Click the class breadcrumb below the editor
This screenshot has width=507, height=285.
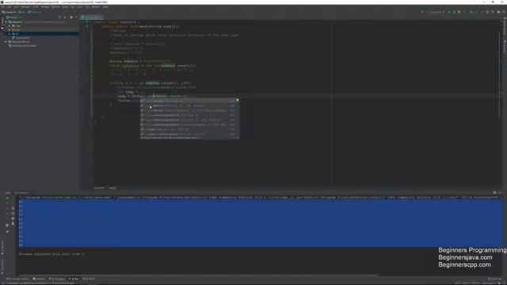(99, 188)
